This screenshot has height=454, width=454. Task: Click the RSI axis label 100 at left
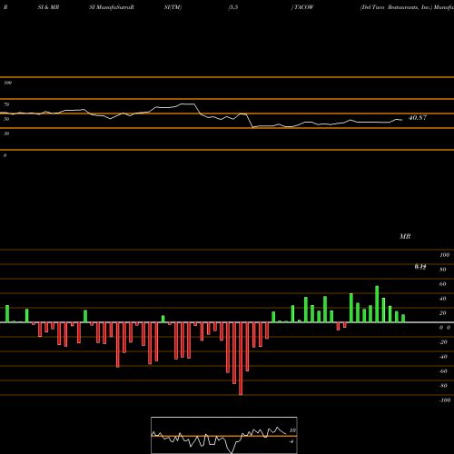click(7, 83)
